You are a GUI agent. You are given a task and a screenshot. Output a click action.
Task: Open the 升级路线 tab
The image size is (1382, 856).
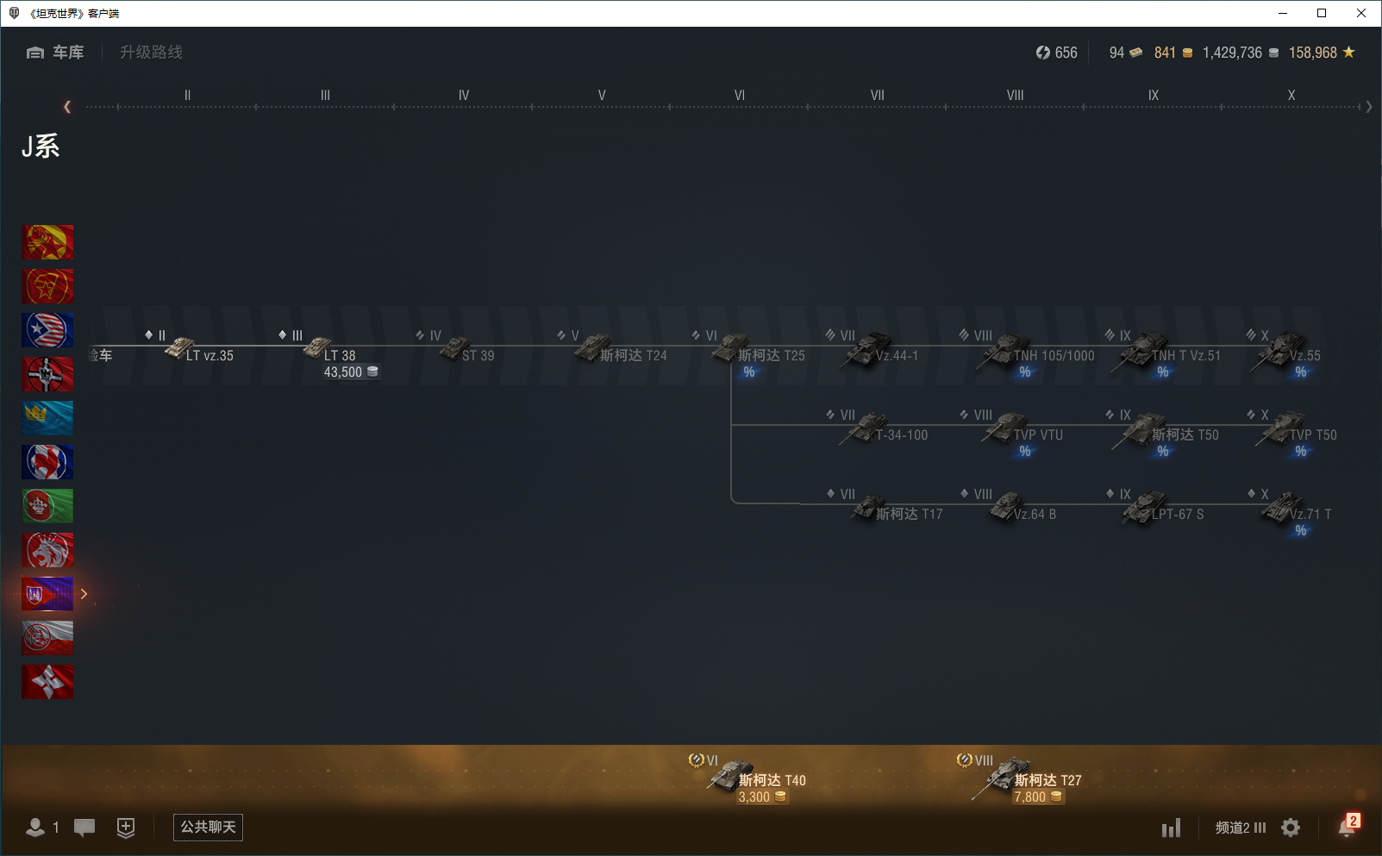pyautogui.click(x=151, y=53)
